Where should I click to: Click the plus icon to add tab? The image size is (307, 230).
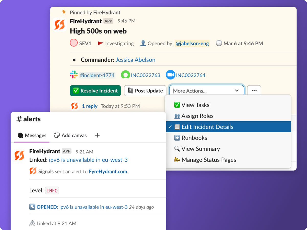pyautogui.click(x=97, y=135)
